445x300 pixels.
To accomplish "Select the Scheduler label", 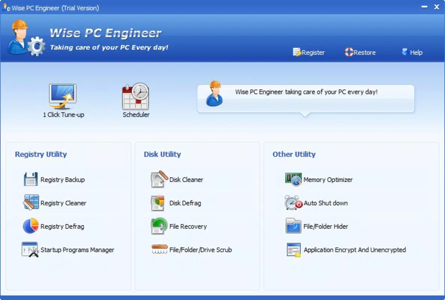I will pyautogui.click(x=136, y=114).
